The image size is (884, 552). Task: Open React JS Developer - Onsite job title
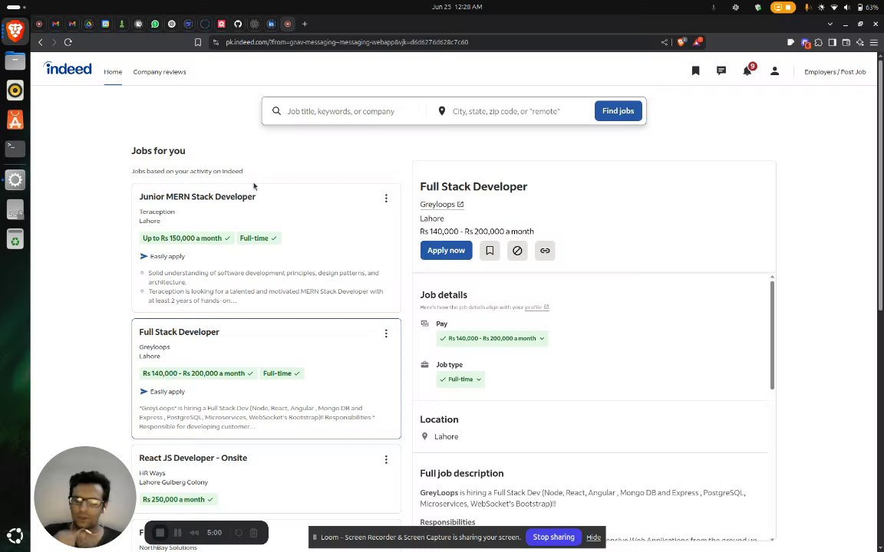tap(193, 458)
